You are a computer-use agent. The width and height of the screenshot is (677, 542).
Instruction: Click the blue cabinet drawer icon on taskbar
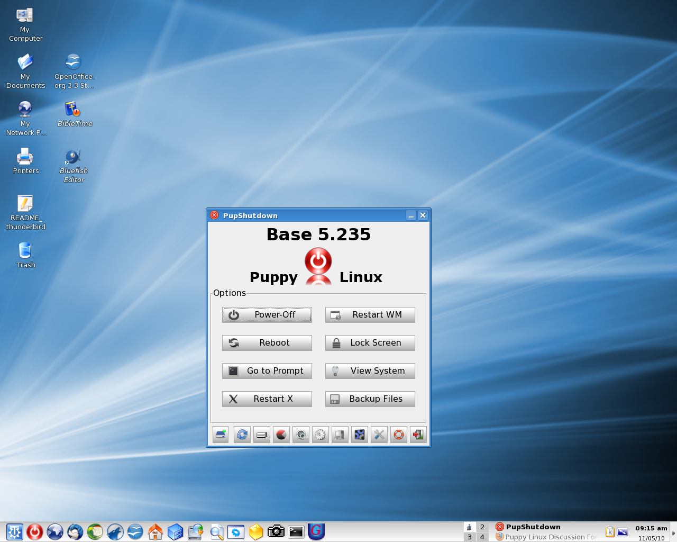click(x=176, y=531)
